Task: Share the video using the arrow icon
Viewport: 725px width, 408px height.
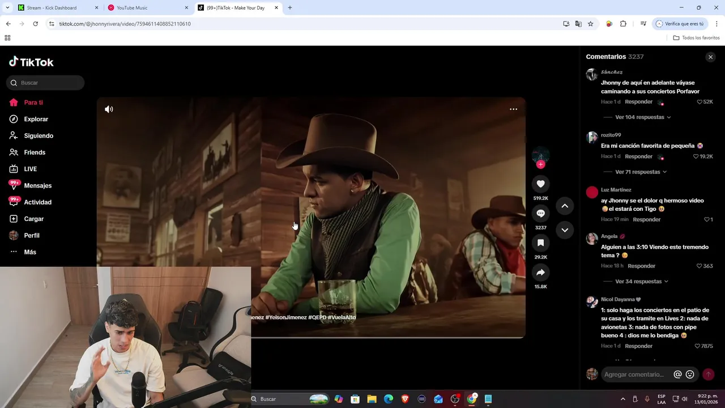Action: [540, 273]
